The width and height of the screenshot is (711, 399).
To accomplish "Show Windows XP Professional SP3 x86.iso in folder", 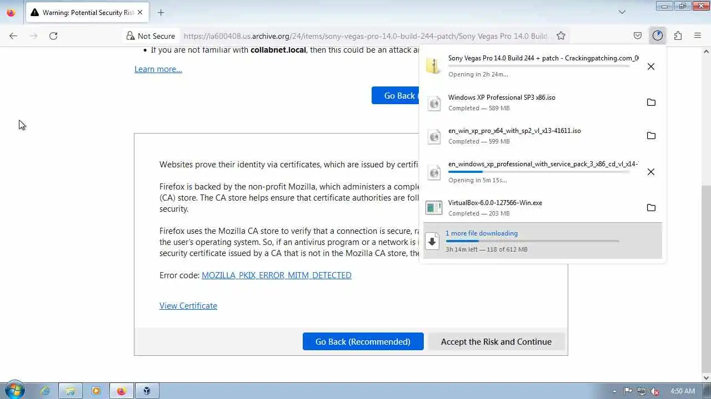I will 651,103.
